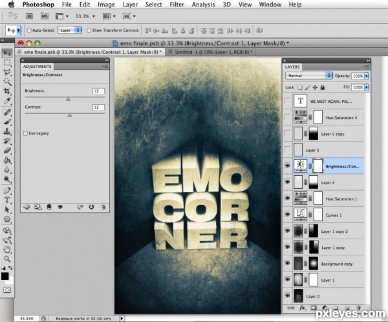Screen dimensions: 388x322
Task: Launch Bridge from the application bar
Action: click(x=30, y=16)
